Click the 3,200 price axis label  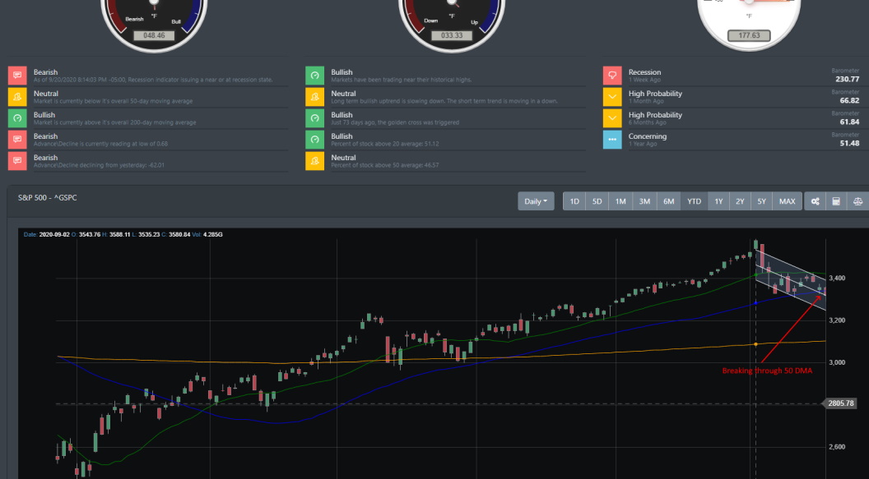837,320
